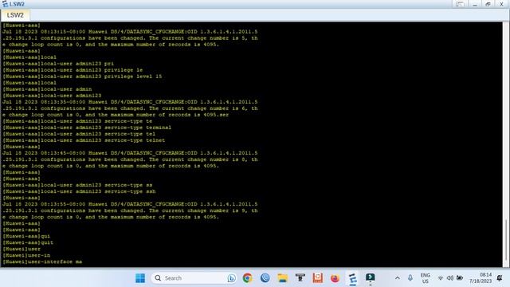Open the Windows Start menu

pos(140,278)
